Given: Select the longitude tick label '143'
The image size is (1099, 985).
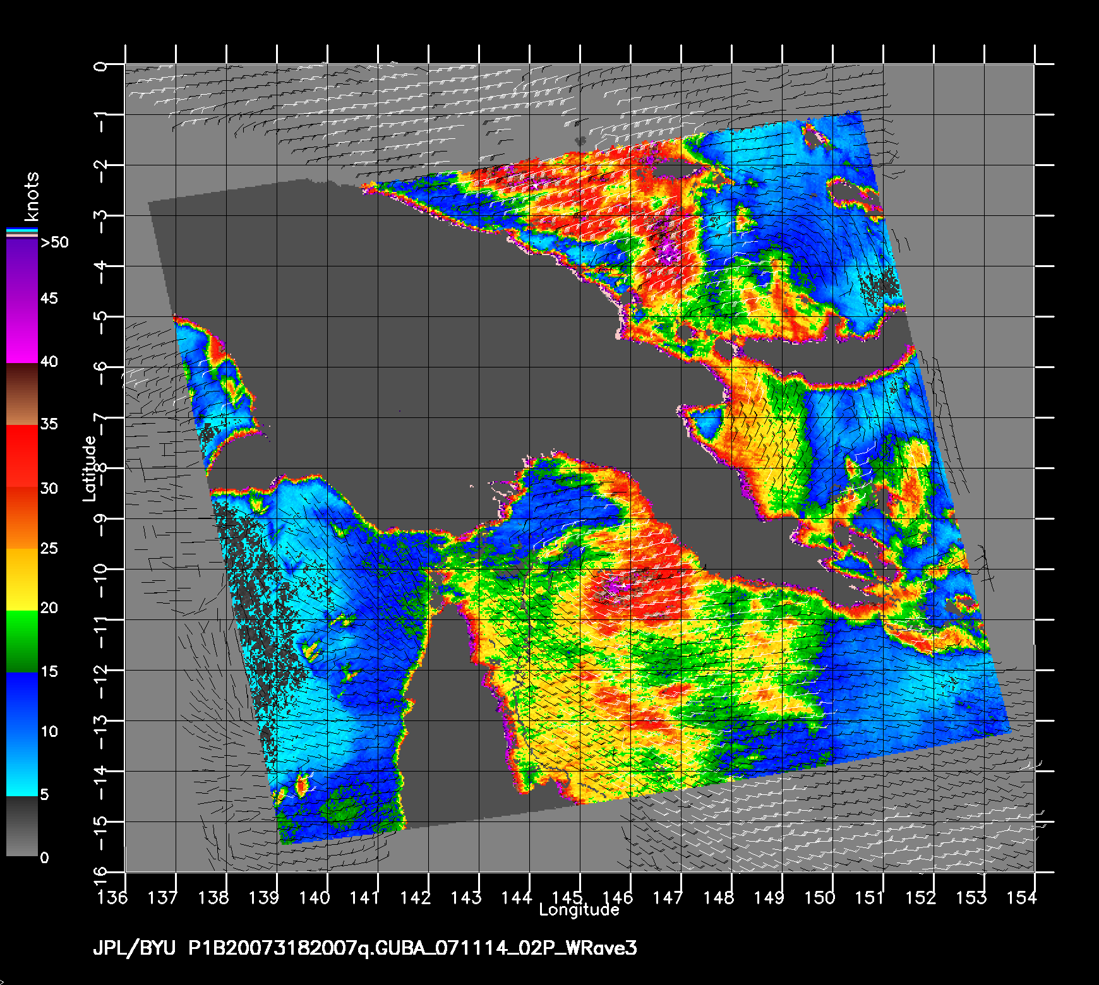Looking at the screenshot, I should 466,897.
